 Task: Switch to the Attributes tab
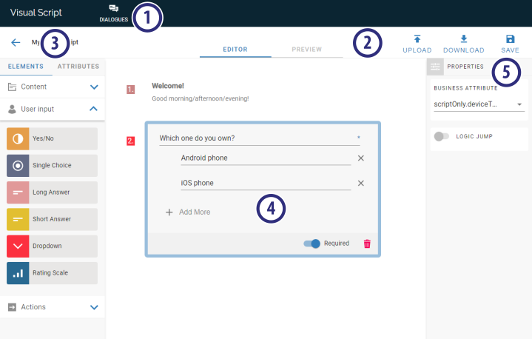(78, 67)
